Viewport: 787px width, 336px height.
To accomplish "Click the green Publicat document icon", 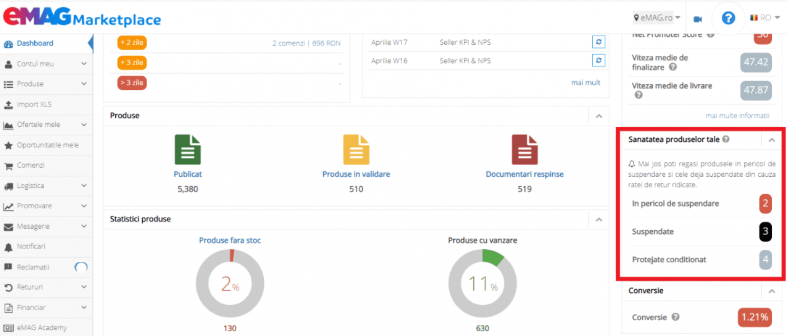I will [x=188, y=150].
